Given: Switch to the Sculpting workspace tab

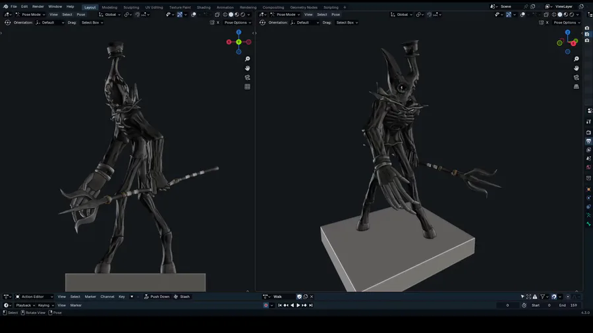Looking at the screenshot, I should tap(131, 7).
